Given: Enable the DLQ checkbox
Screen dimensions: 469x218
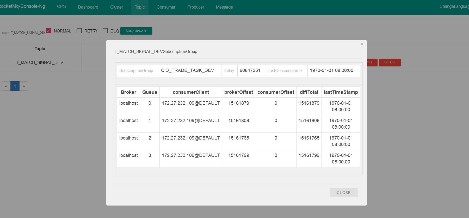Looking at the screenshot, I should tap(105, 31).
